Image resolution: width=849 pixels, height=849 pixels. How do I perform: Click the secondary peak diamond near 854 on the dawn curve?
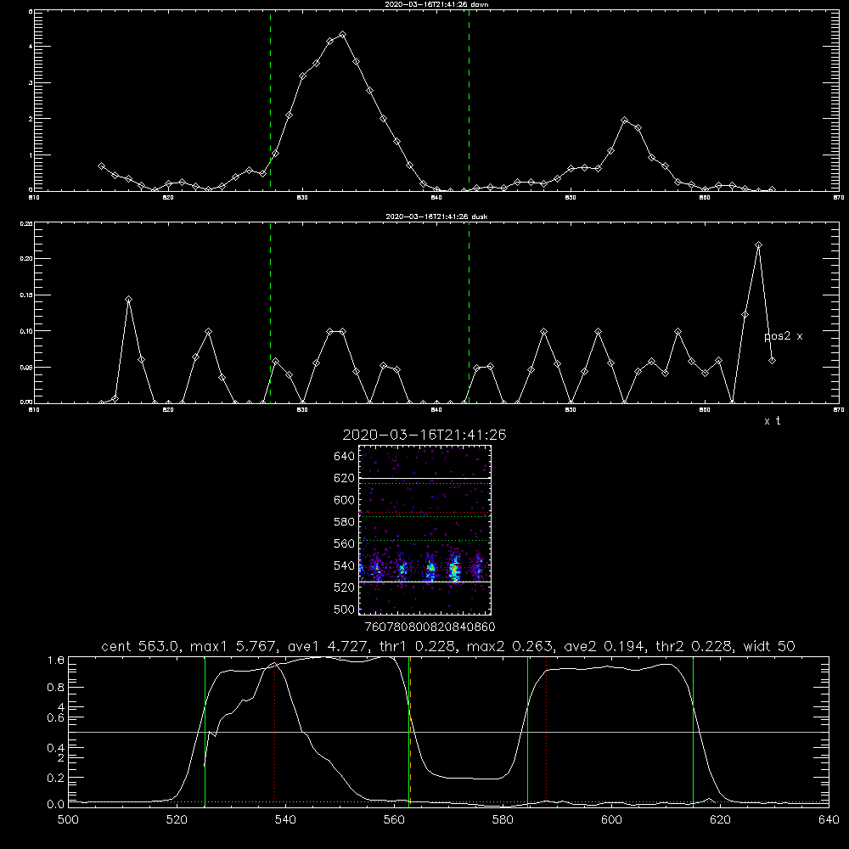tap(624, 121)
